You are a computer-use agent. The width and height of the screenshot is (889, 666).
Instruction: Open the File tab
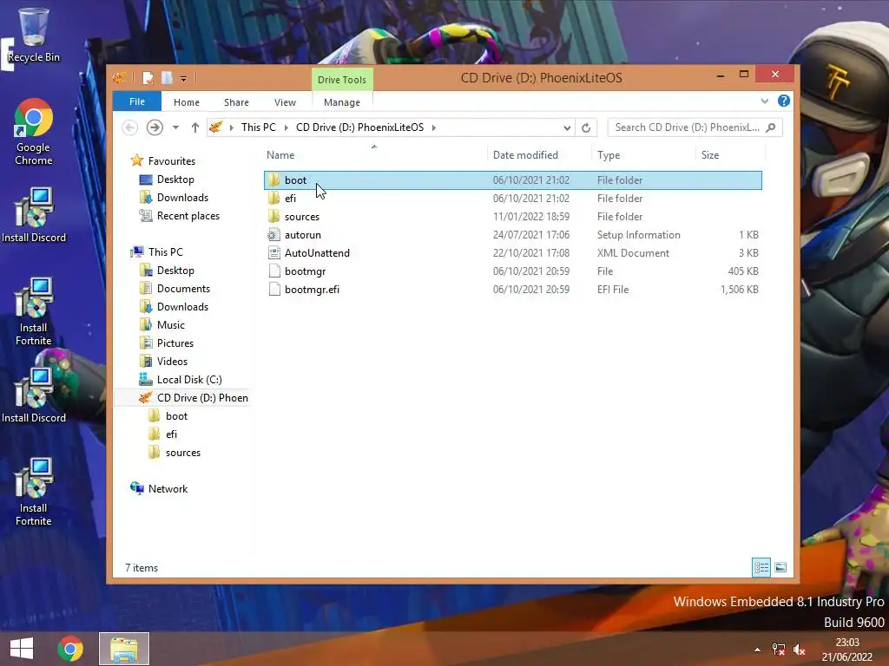[x=137, y=101]
